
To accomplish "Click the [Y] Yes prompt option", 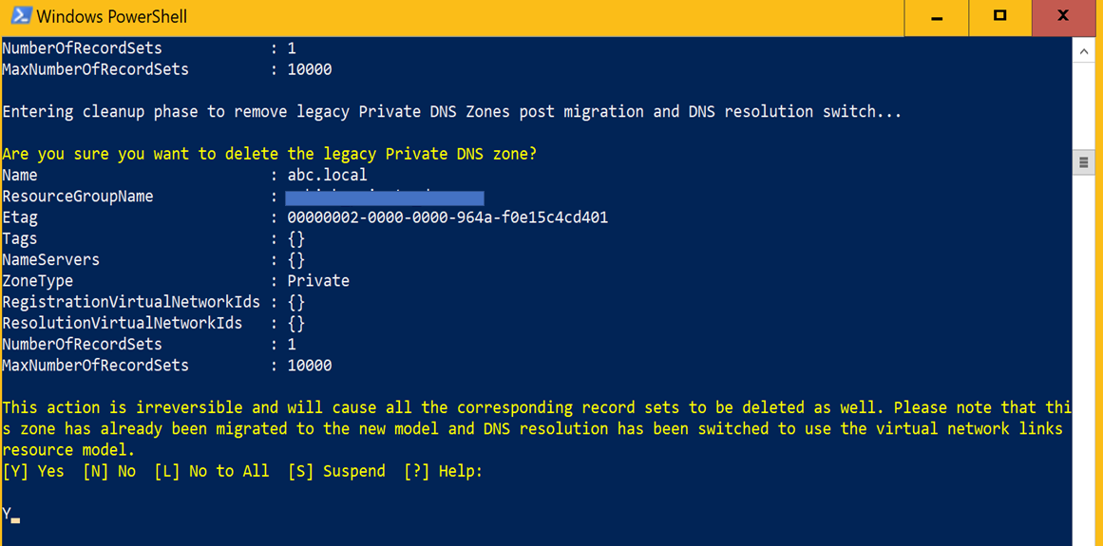I will 33,472.
